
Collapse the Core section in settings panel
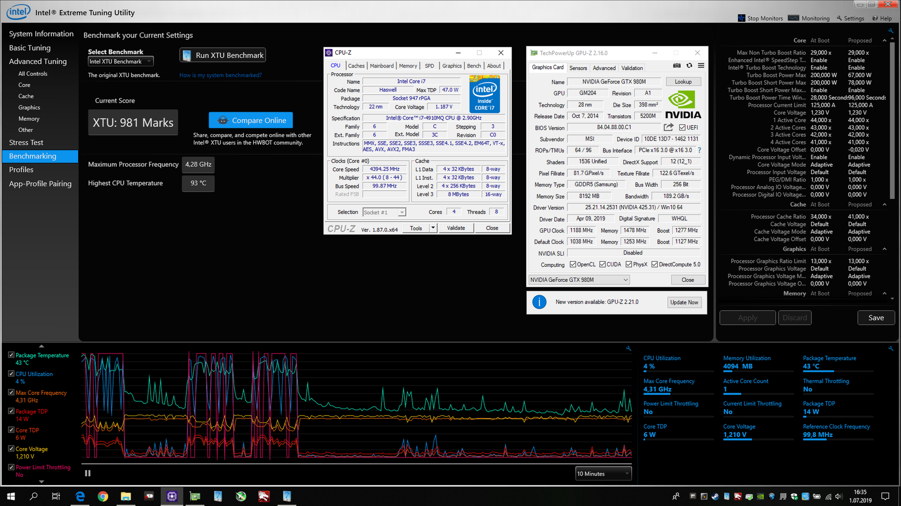[885, 41]
